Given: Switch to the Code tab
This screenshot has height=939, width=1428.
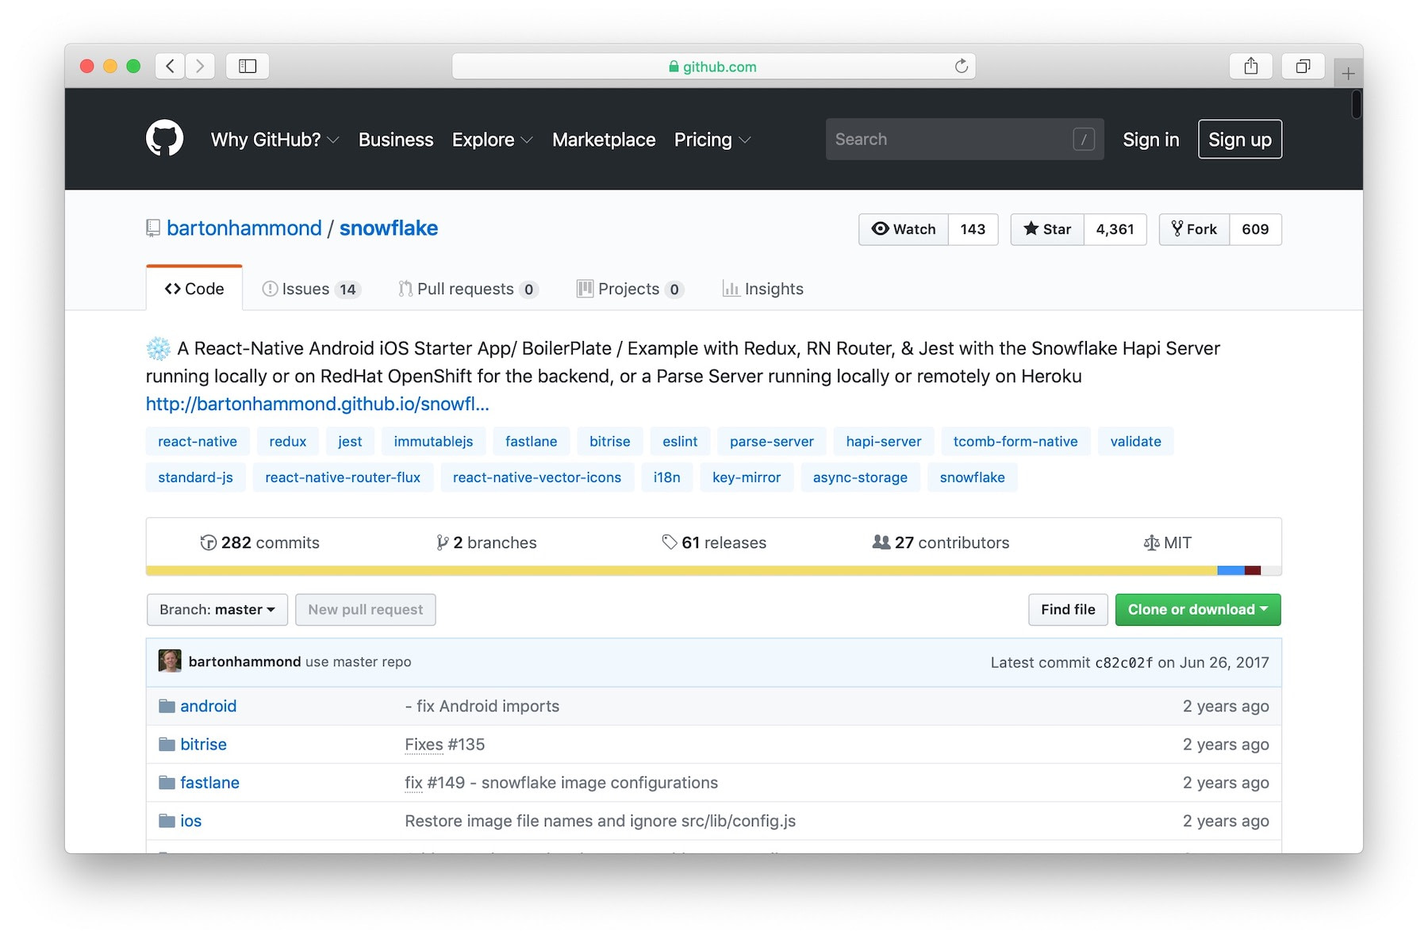Looking at the screenshot, I should 194,289.
